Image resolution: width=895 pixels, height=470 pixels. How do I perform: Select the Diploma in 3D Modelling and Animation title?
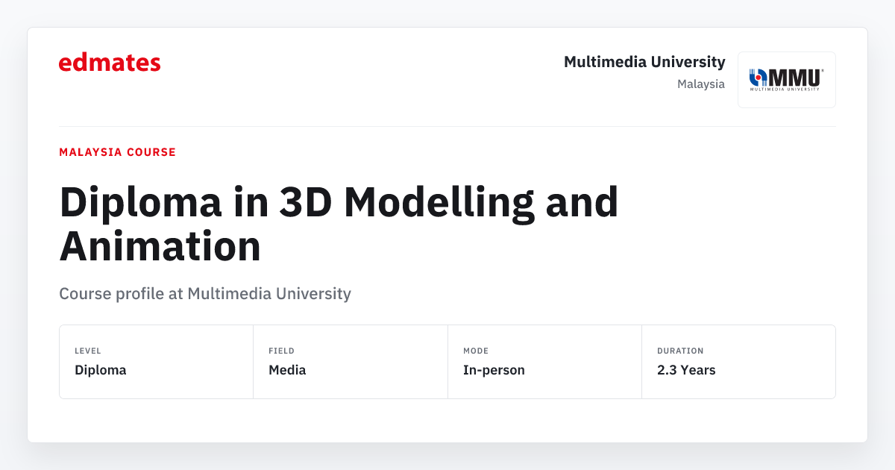(x=339, y=223)
